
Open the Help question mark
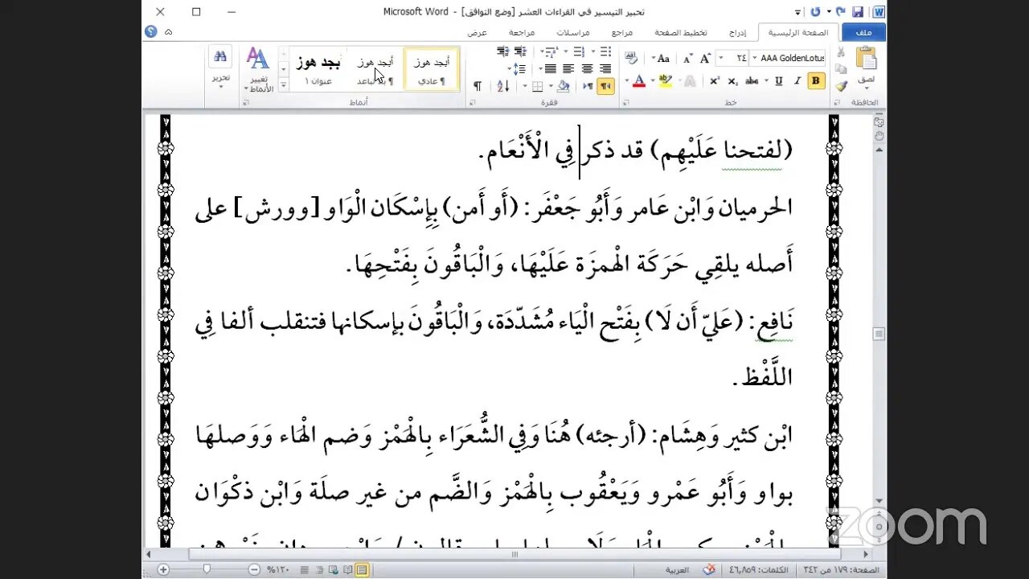click(x=150, y=31)
